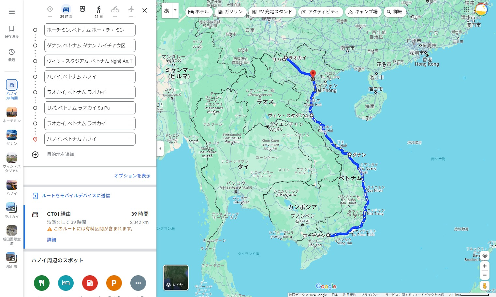This screenshot has width=496, height=297.
Task: Click the red destination pin at Hanoi
Action: [x=313, y=74]
